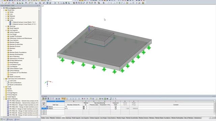Image resolution: width=216 pixels, height=121 pixels.
Task: Toggle Compound Solids checkbox for solid 2
Action: click(115, 109)
